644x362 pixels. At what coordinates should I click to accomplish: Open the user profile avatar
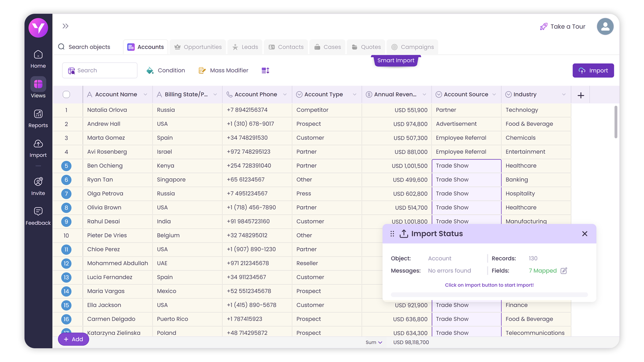[605, 26]
